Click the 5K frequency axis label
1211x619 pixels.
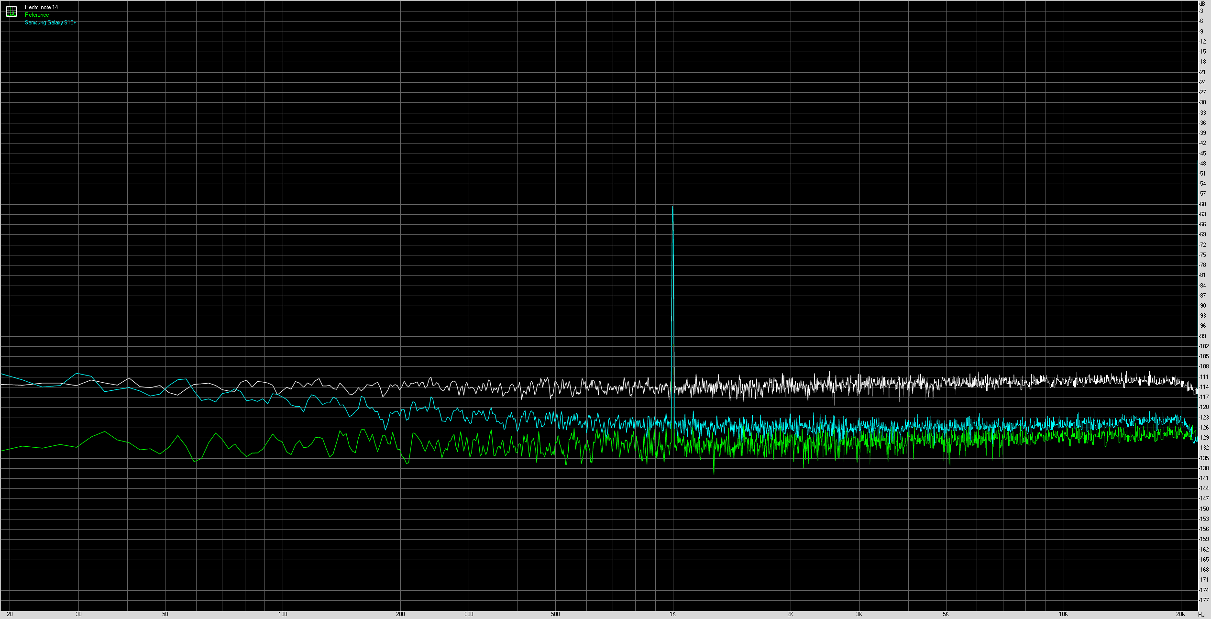coord(946,614)
